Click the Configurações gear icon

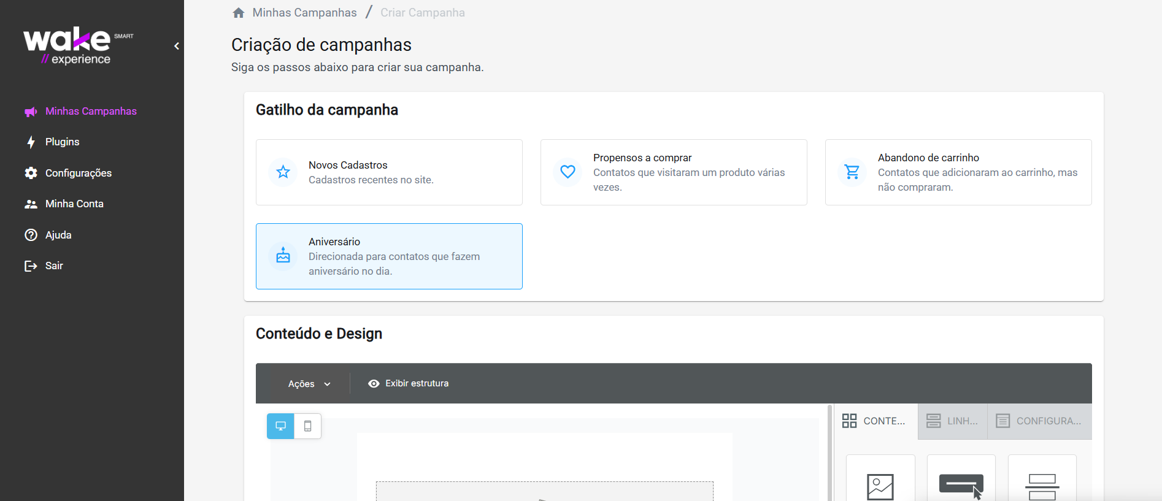click(31, 173)
